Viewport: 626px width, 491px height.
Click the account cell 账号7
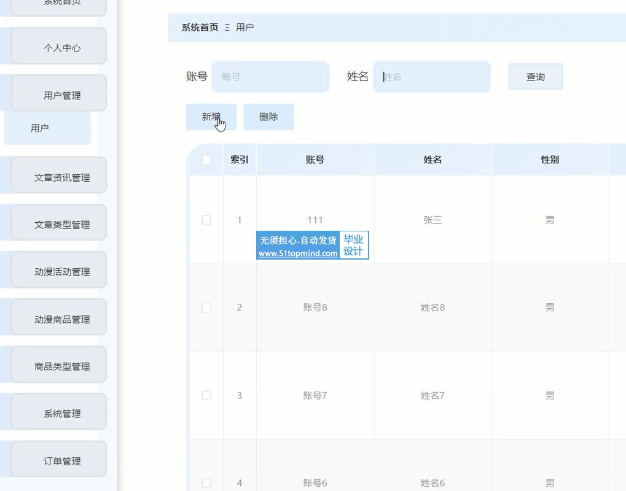click(x=315, y=395)
